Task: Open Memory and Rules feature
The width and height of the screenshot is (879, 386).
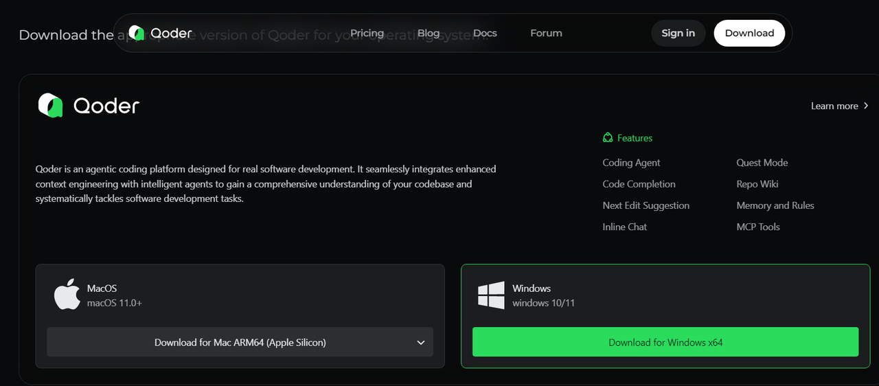Action: tap(775, 205)
